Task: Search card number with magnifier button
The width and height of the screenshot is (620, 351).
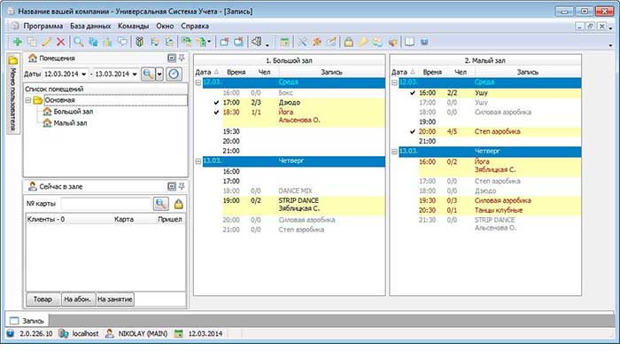Action: (x=161, y=204)
